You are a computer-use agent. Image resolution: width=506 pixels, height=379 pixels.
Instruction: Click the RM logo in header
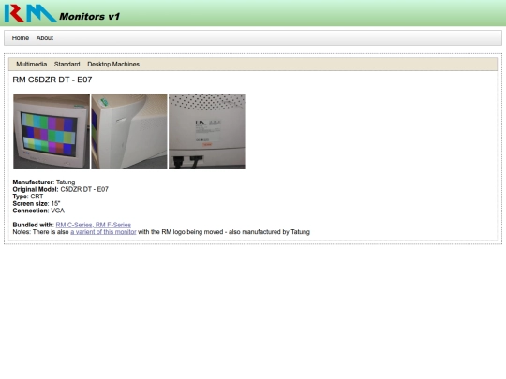(x=31, y=13)
